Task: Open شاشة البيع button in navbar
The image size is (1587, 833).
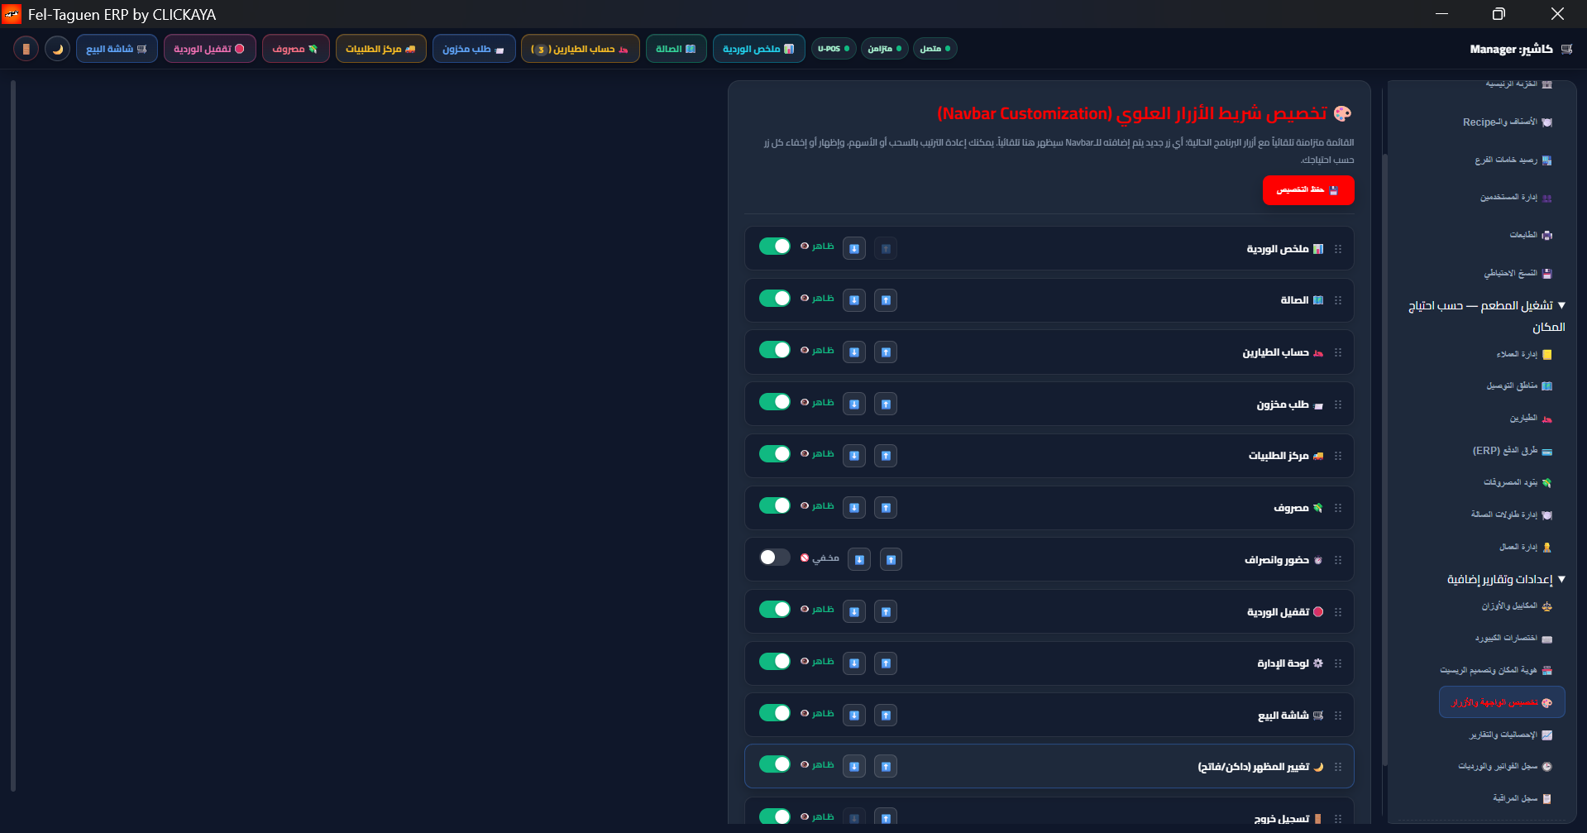Action: (x=117, y=49)
